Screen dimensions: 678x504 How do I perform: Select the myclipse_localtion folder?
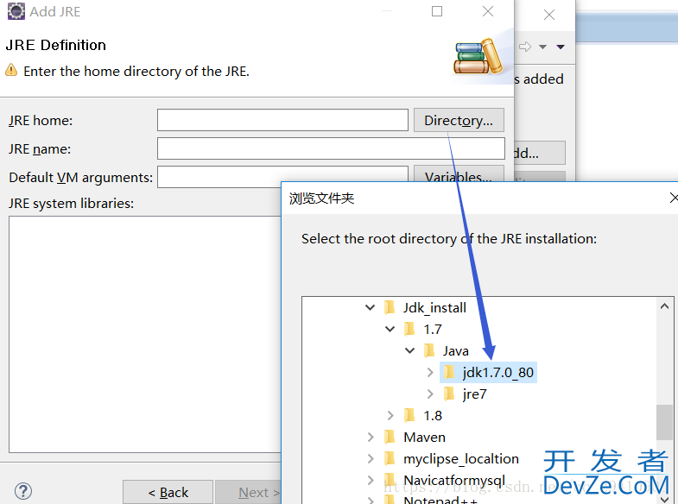point(461,458)
